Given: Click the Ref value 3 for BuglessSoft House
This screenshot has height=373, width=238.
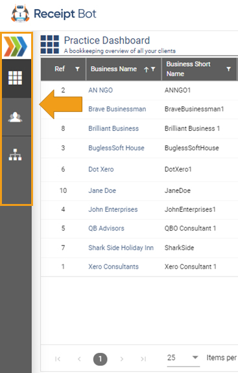Looking at the screenshot, I should tap(63, 148).
